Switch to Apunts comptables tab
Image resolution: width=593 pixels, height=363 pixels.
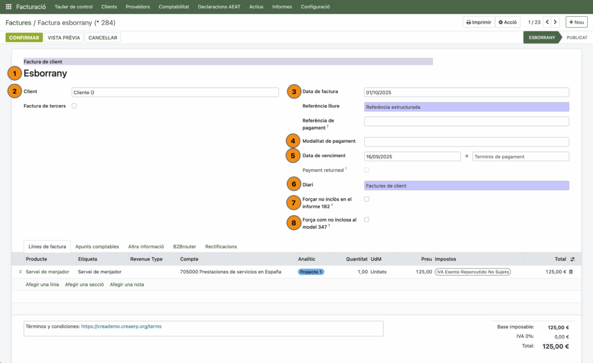[x=97, y=246]
